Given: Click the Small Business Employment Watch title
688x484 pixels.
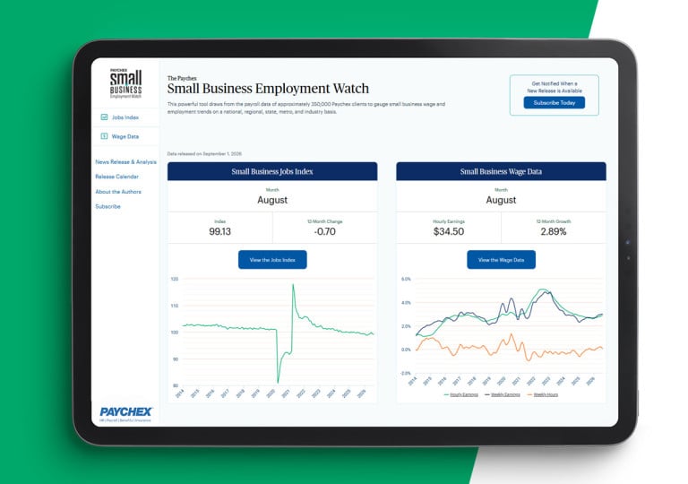Looking at the screenshot, I should (268, 88).
